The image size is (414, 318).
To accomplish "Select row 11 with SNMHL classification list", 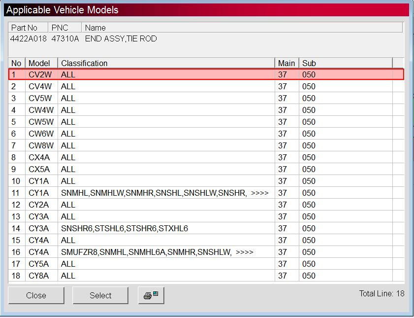I will pyautogui.click(x=148, y=193).
